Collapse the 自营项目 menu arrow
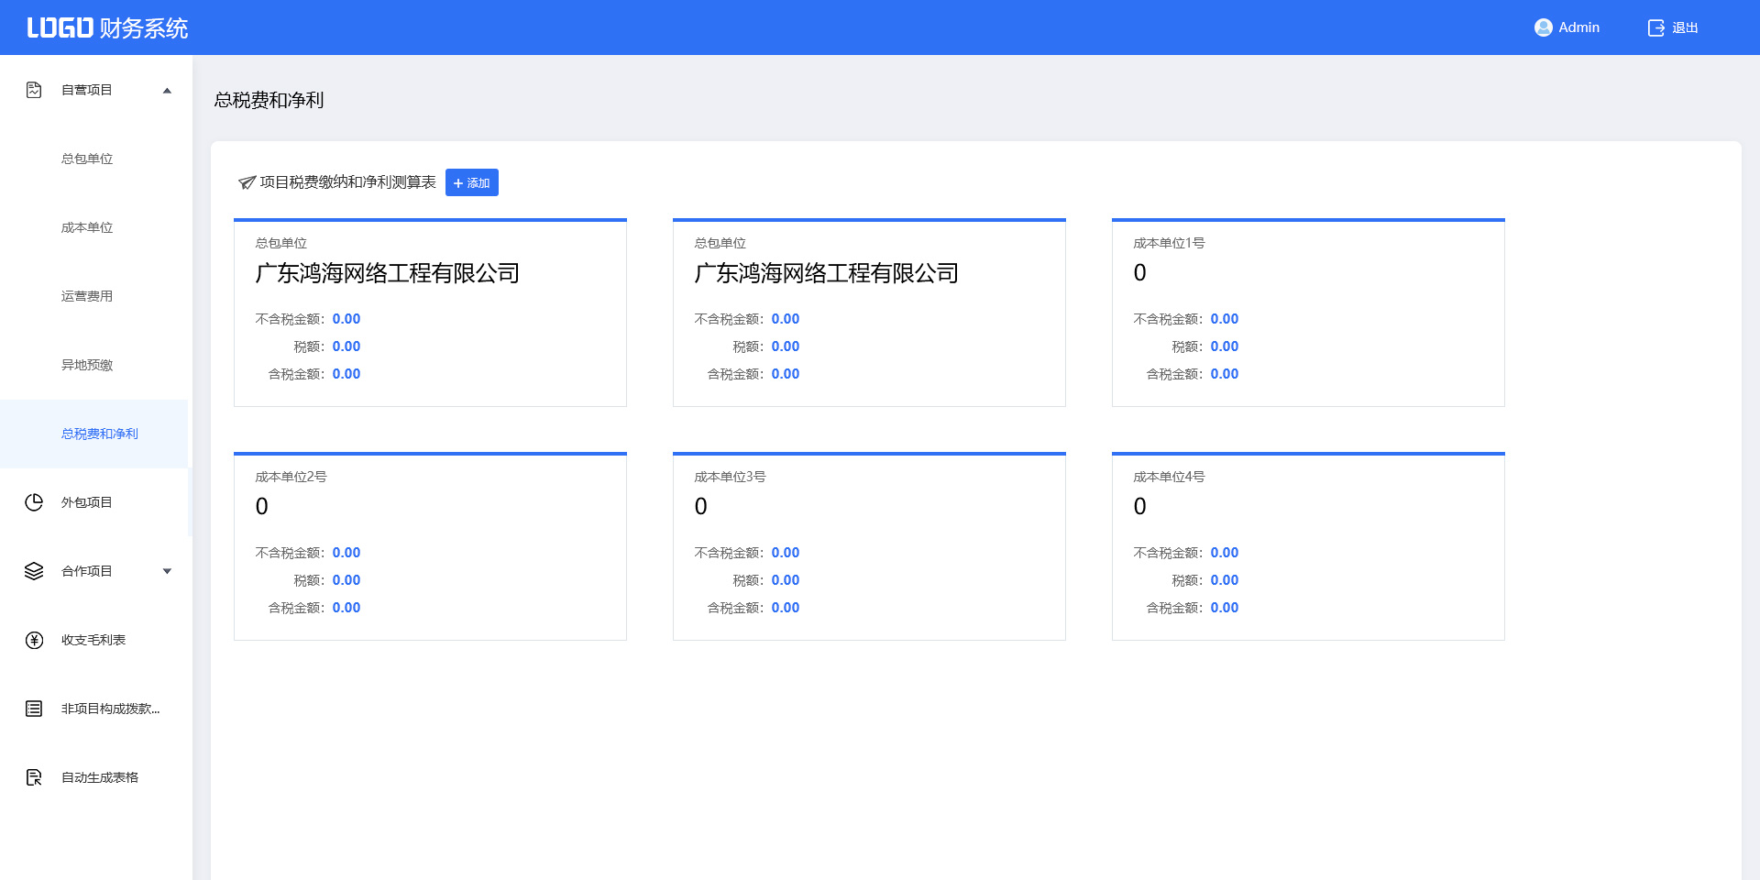The width and height of the screenshot is (1760, 880). click(167, 90)
